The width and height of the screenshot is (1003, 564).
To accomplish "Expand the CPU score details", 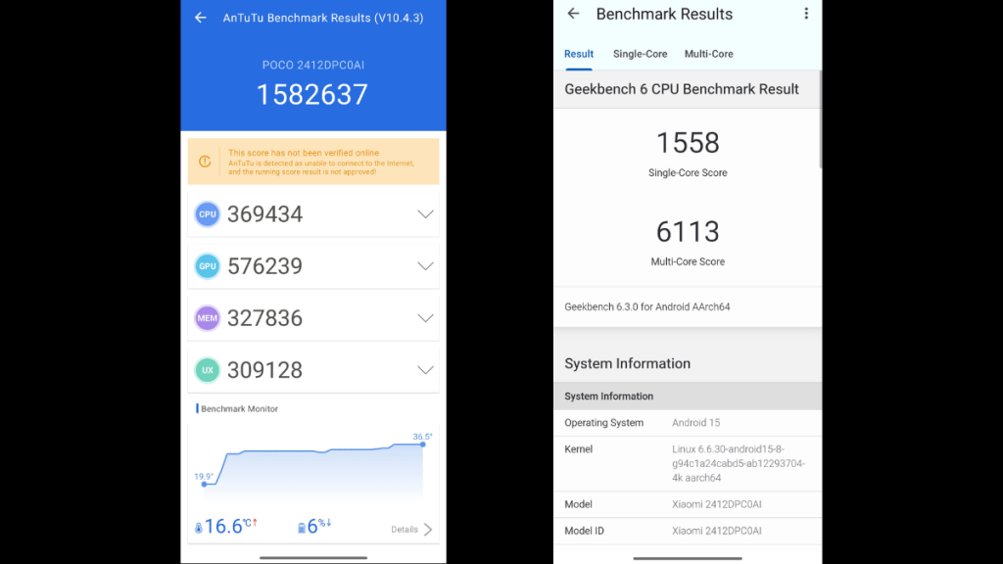I will (x=425, y=213).
